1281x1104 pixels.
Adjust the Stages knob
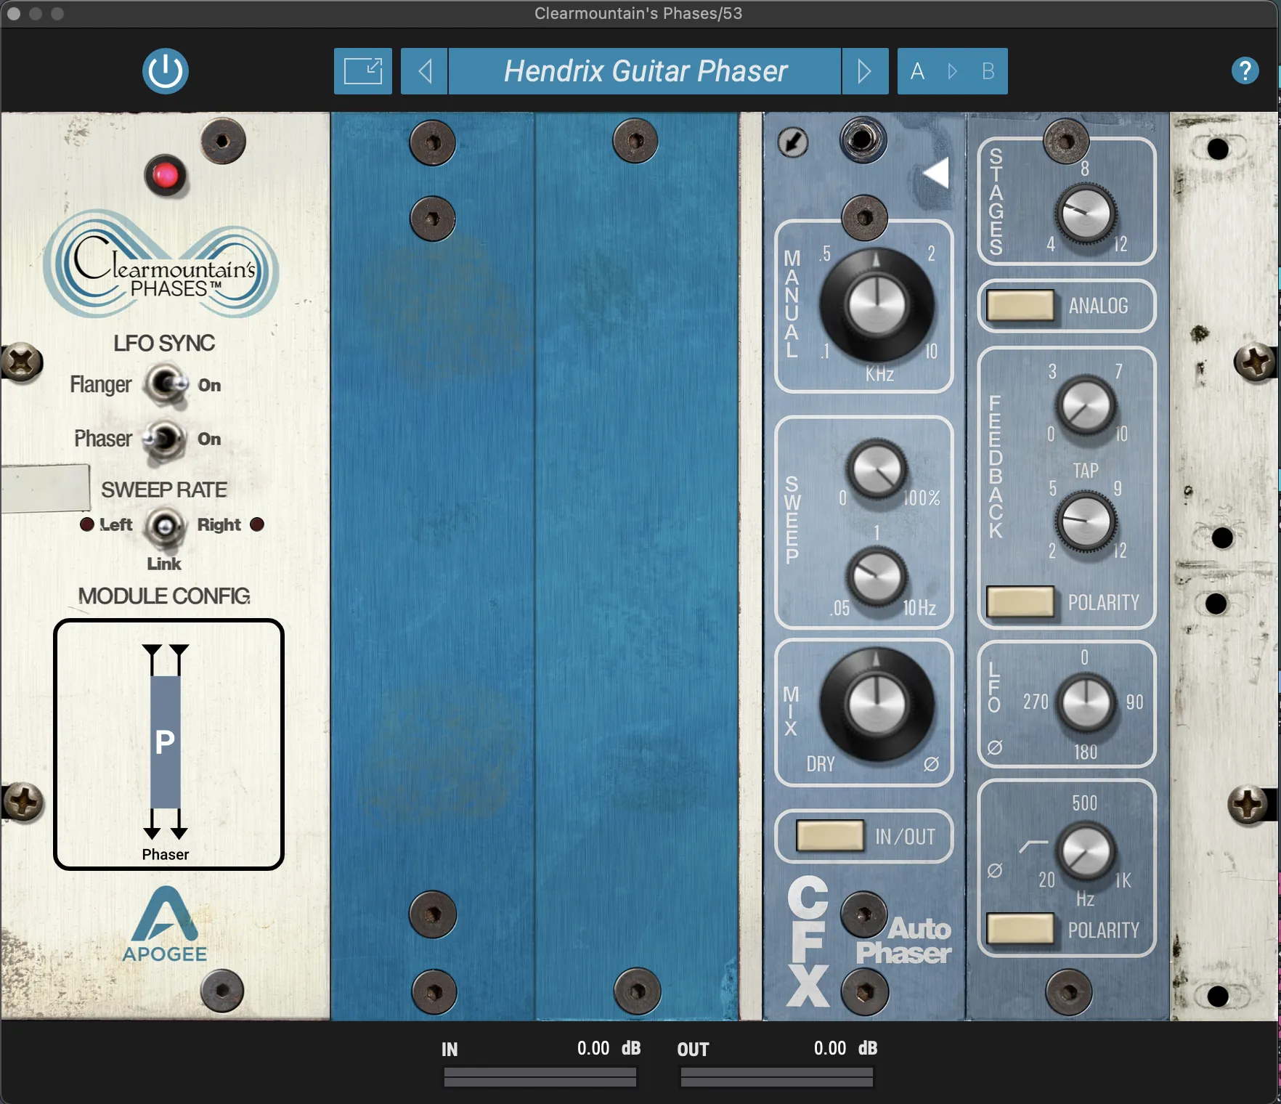point(1086,213)
